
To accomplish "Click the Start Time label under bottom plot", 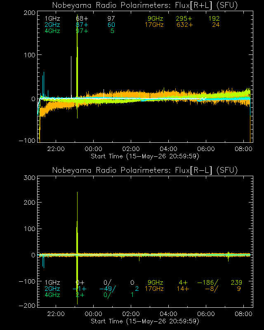I will click(x=145, y=321).
